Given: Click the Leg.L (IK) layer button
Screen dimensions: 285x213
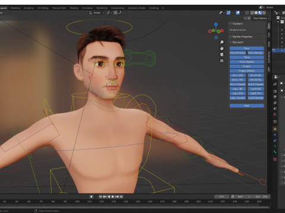Looking at the screenshot, I should (x=237, y=89).
